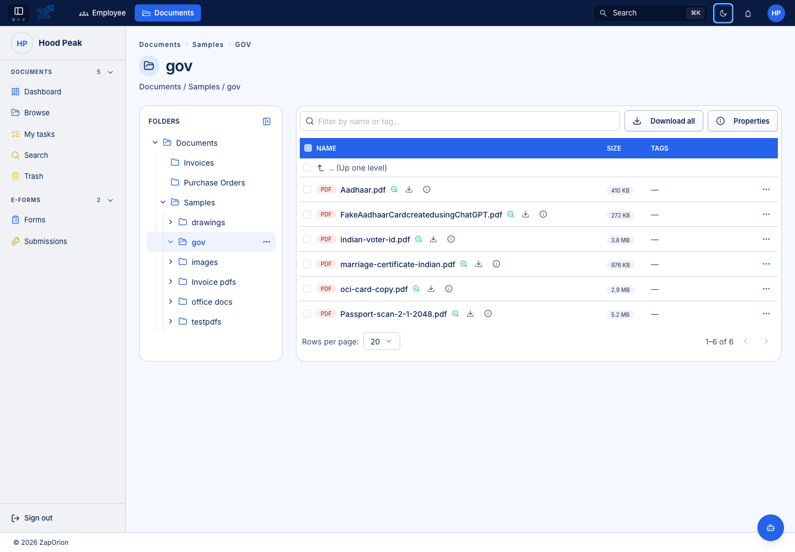Collapse the Folders panel
This screenshot has width=795, height=552.
(267, 121)
